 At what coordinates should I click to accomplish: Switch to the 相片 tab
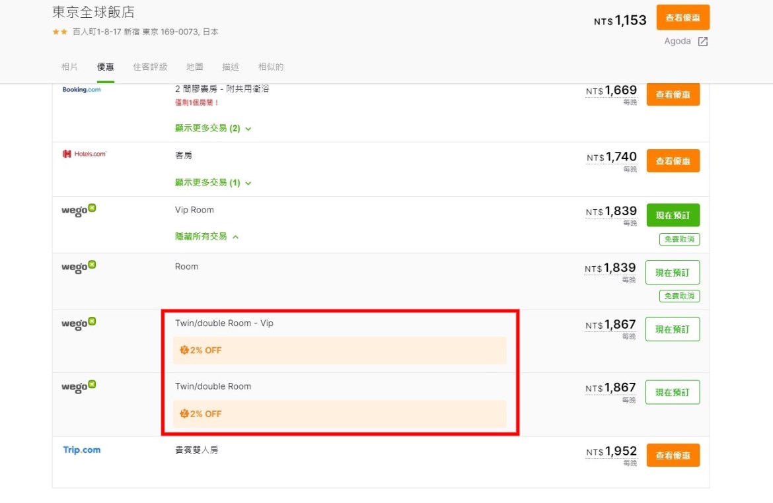[69, 67]
